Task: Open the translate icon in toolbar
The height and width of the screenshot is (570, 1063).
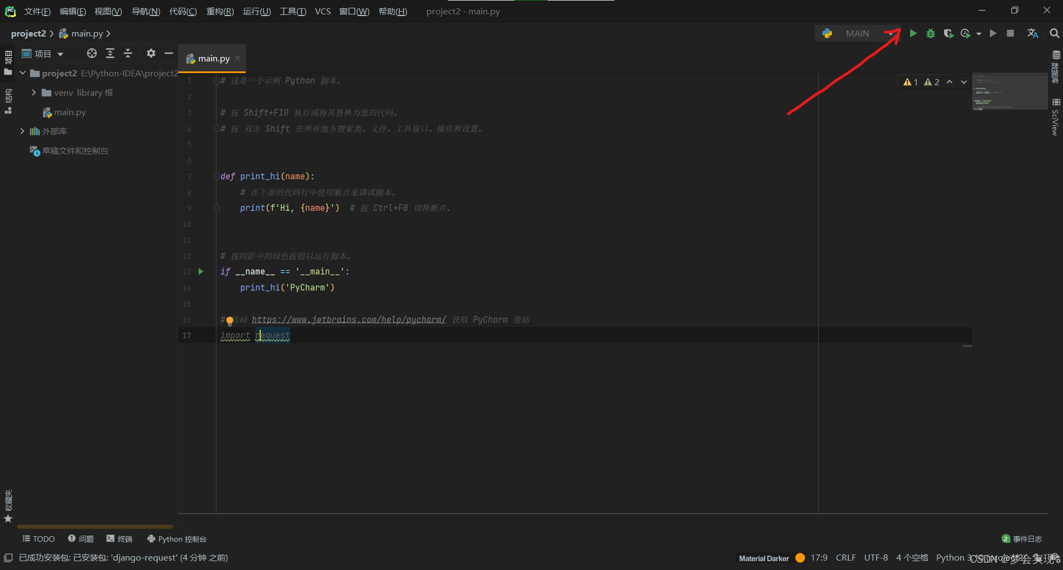Action: (x=1033, y=34)
